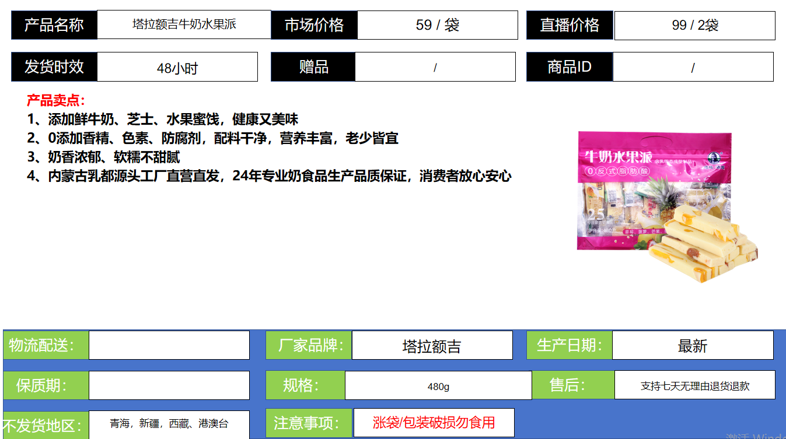Click the red warning text 涨袋/包装破损勿食用
The width and height of the screenshot is (786, 439).
(x=434, y=423)
